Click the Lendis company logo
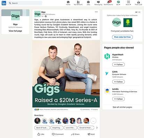 point(107,91)
